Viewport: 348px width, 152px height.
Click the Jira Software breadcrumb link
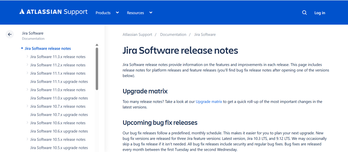205,35
